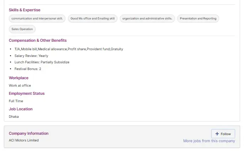Image resolution: width=244 pixels, height=151 pixels.
Task: Click Lunch Facilities: Partially Subsidize item
Action: (x=42, y=62)
